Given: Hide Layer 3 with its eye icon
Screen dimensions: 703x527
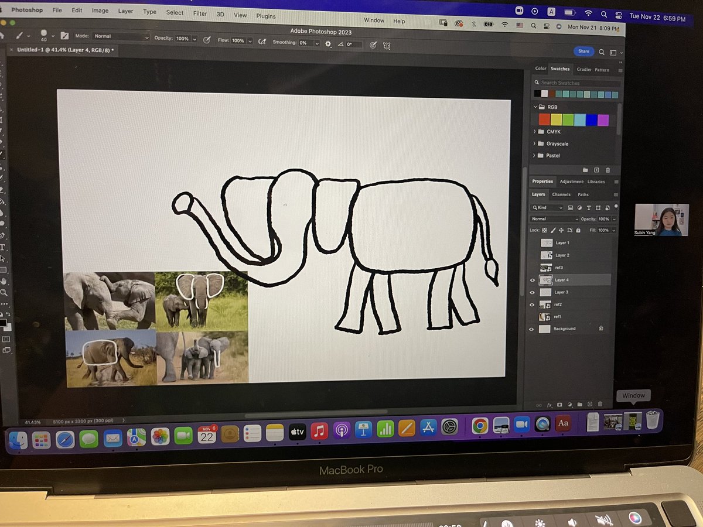Looking at the screenshot, I should pos(533,292).
